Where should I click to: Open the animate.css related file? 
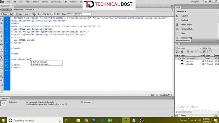[18, 10]
